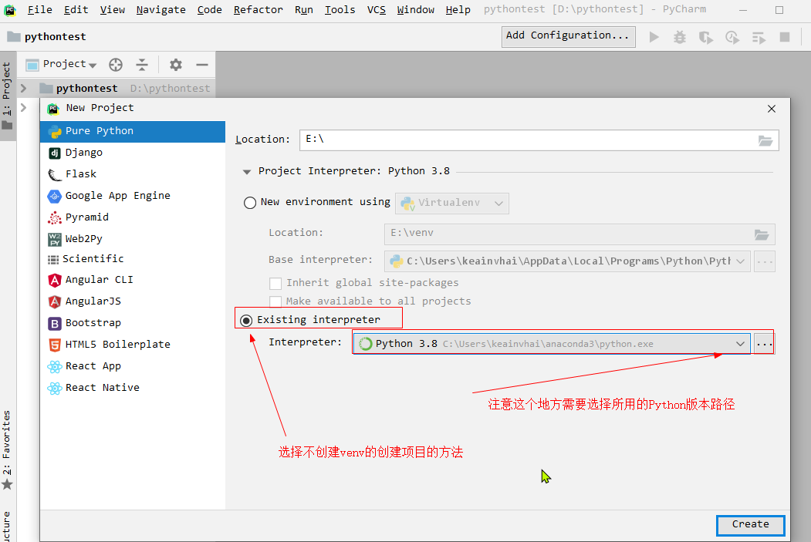Select HTML5 Boilerplate project type
The image size is (811, 542).
(x=133, y=345)
